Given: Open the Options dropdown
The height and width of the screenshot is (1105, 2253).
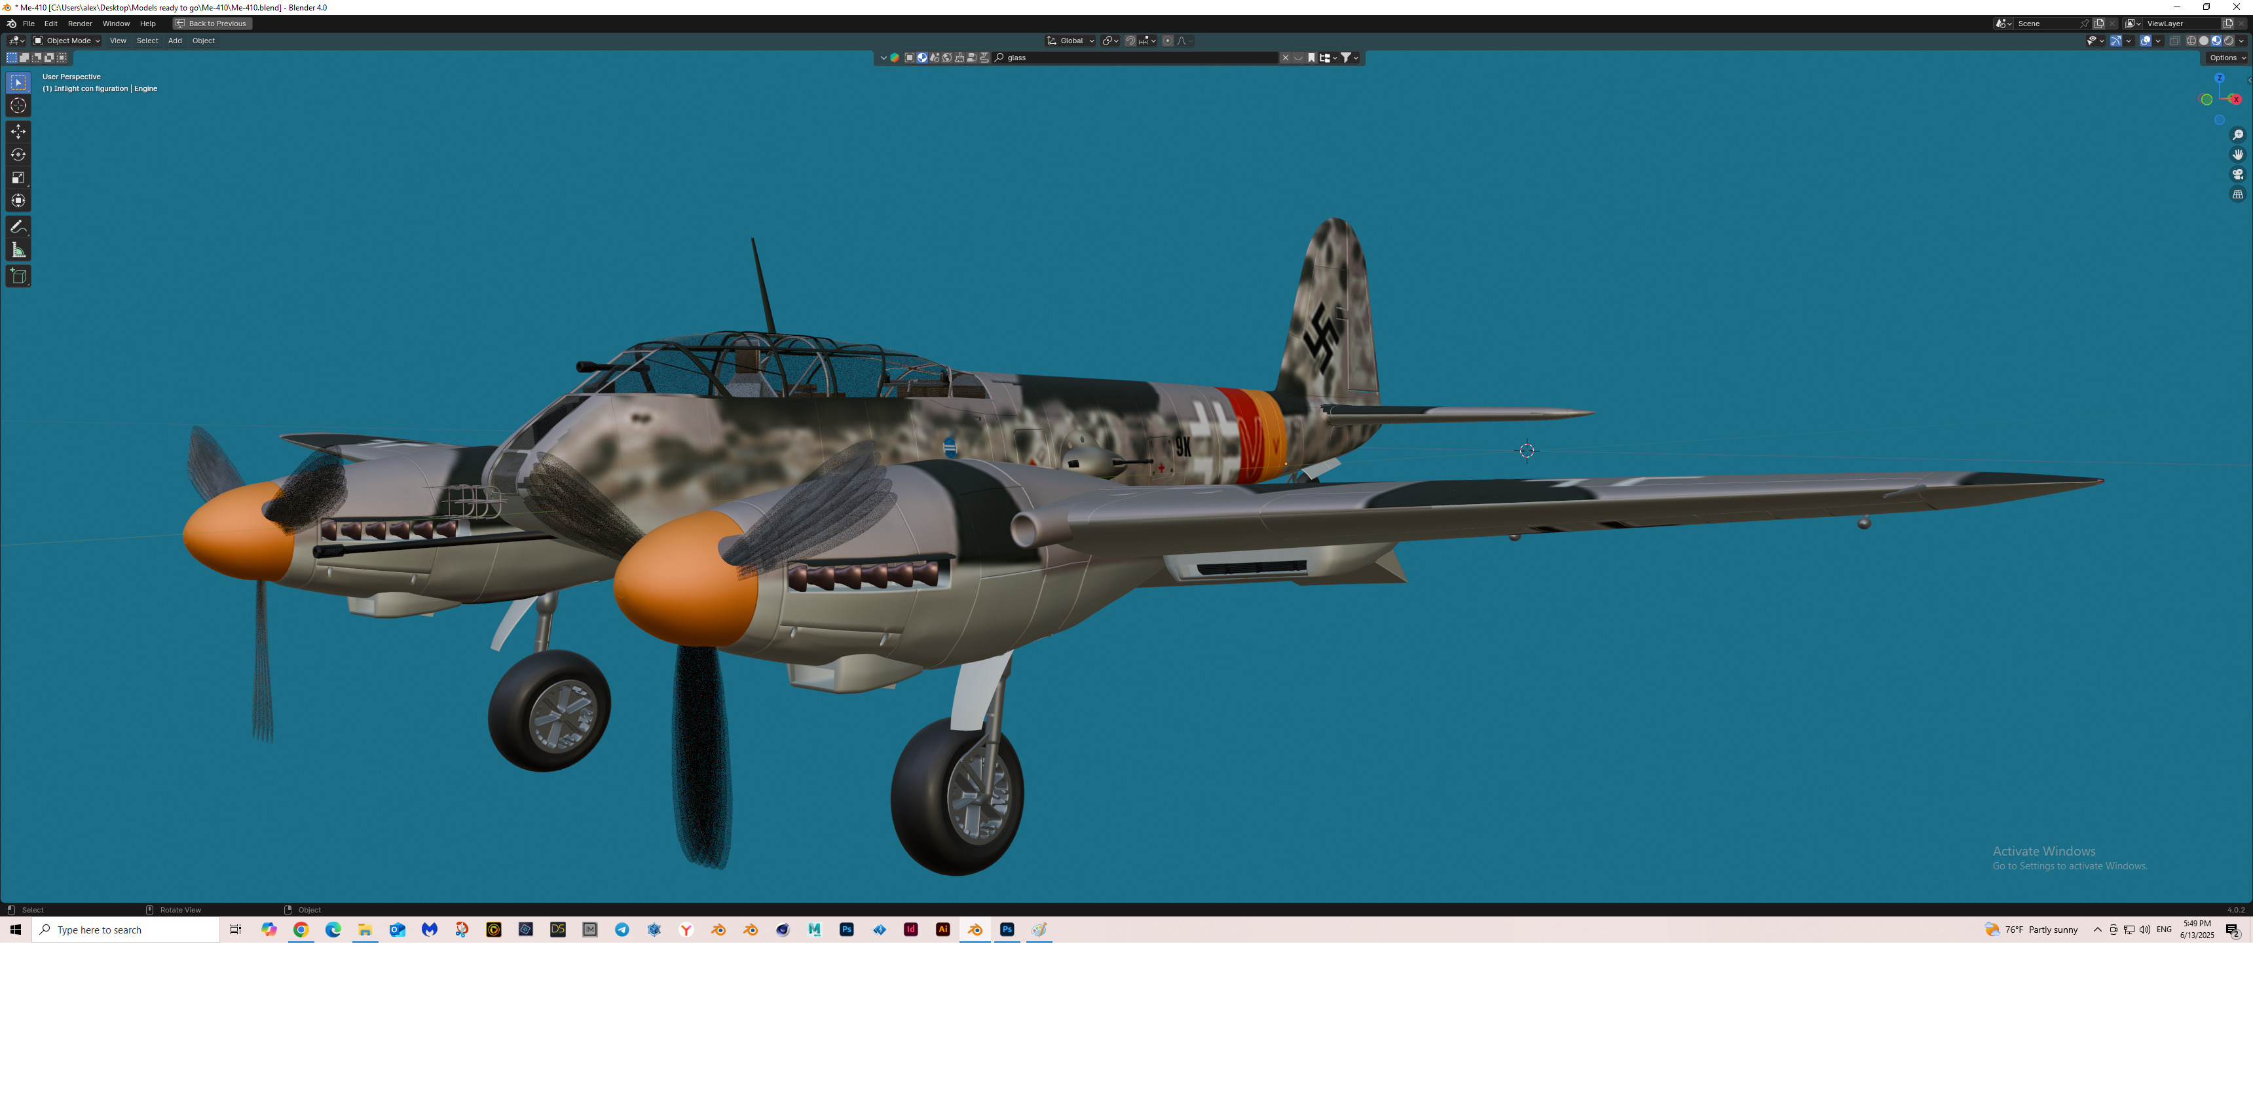Looking at the screenshot, I should pyautogui.click(x=2226, y=58).
